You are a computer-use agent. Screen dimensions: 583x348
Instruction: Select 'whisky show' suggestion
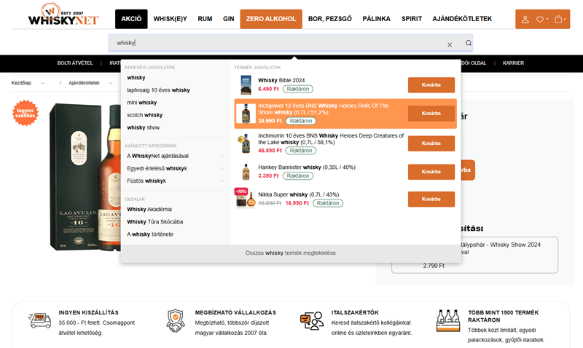click(x=143, y=127)
